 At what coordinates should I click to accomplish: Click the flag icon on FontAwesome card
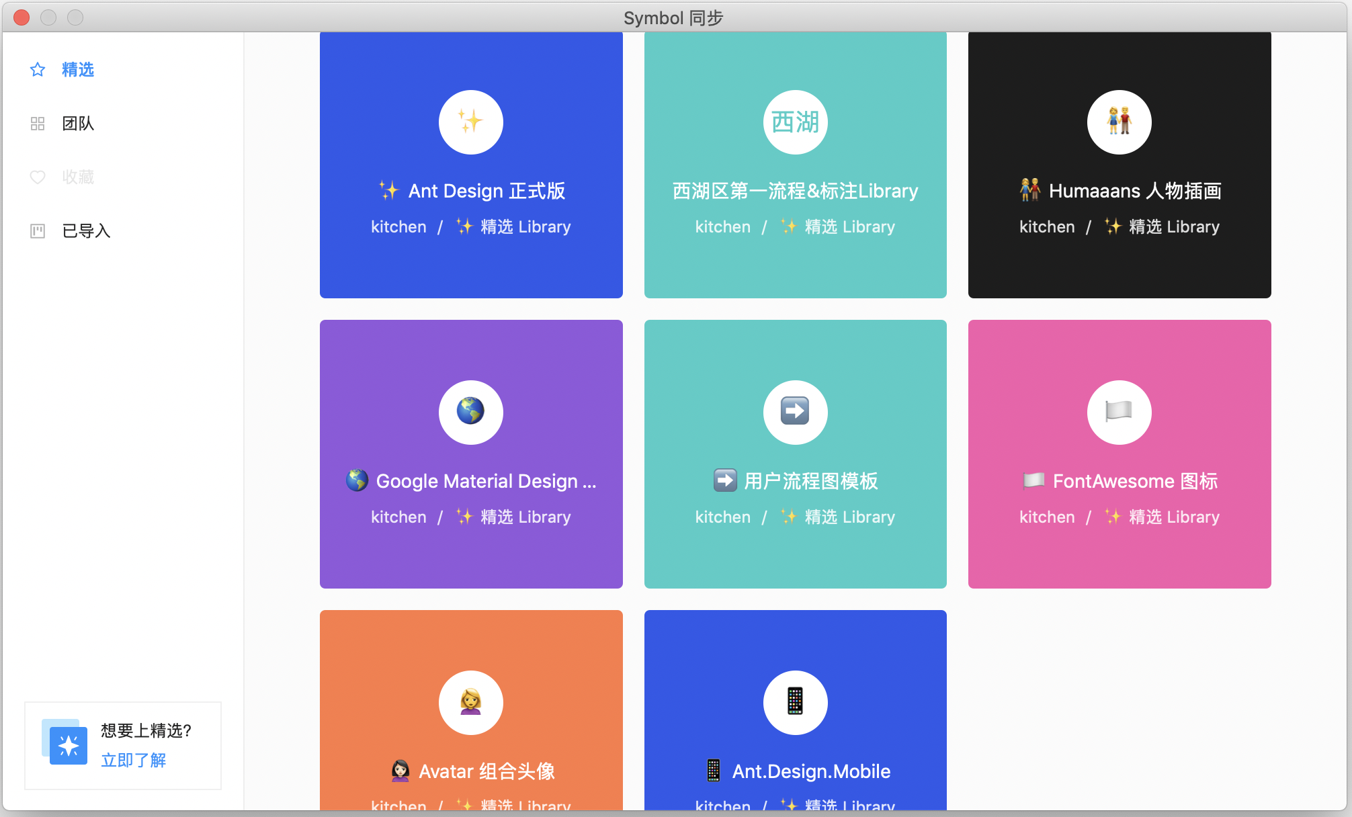(1119, 412)
